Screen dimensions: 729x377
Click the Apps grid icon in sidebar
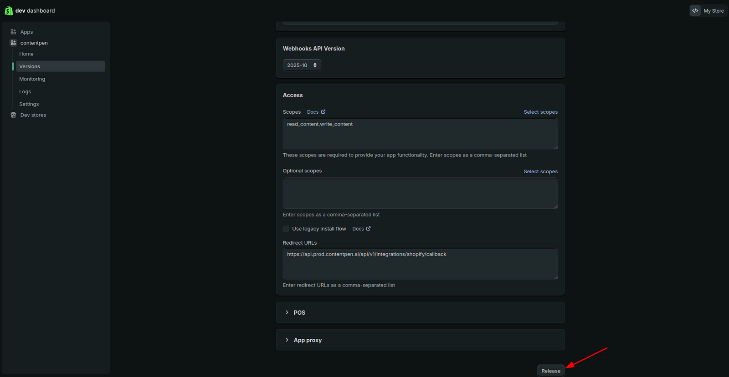click(13, 32)
